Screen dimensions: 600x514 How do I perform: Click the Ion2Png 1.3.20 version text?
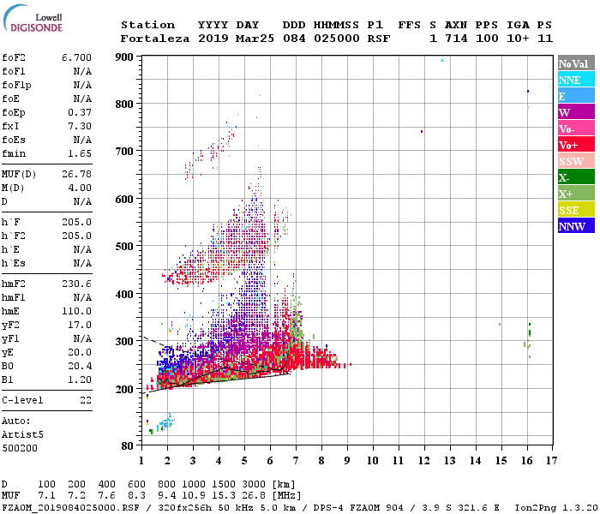tap(556, 508)
